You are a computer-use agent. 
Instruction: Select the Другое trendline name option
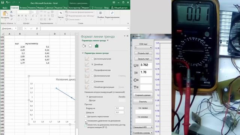[x=87, y=100]
